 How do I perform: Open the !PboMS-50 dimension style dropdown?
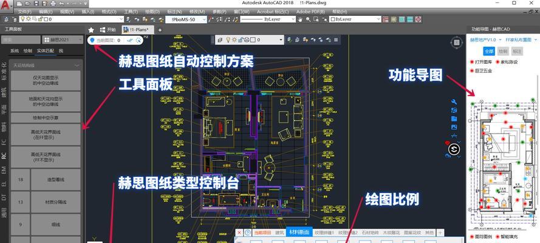pyautogui.click(x=186, y=19)
